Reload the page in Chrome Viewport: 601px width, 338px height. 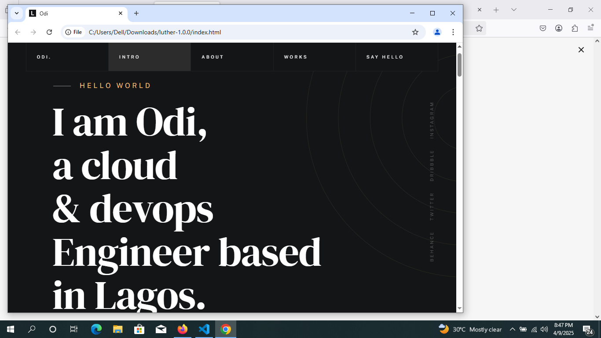tap(49, 32)
